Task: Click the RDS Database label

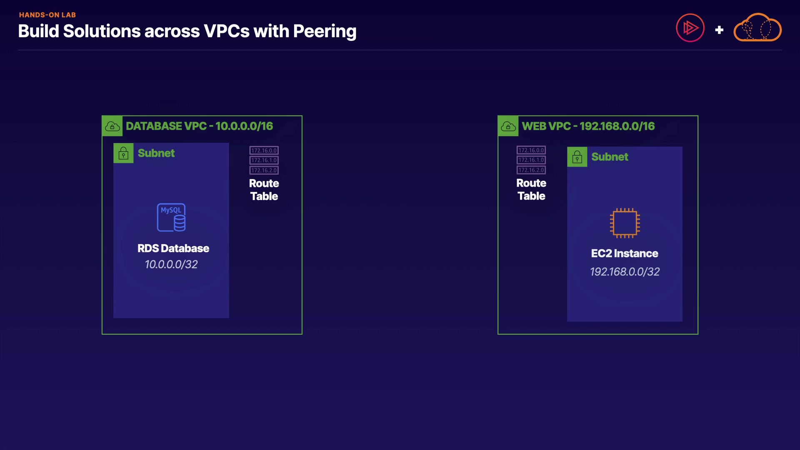Action: coord(173,248)
